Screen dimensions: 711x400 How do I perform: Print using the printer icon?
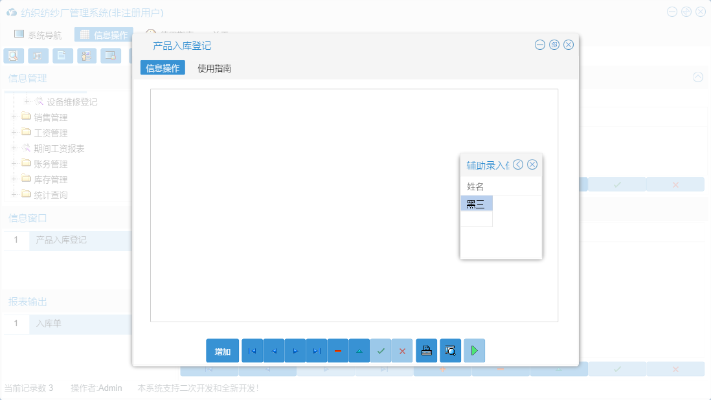[427, 351]
